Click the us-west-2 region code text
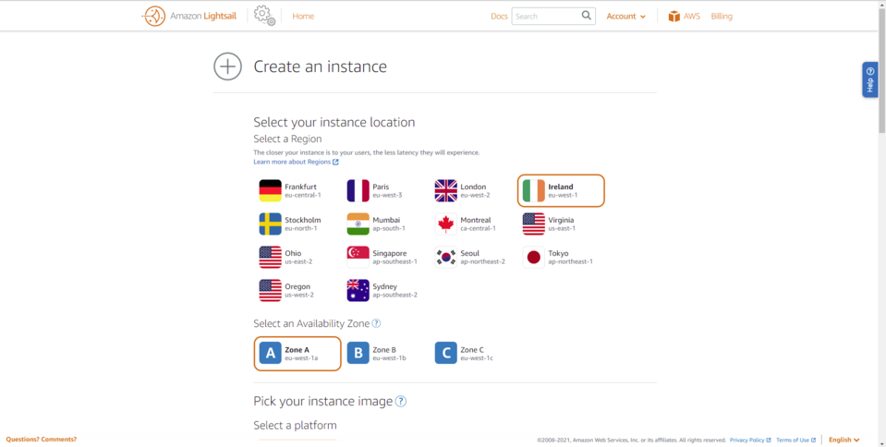This screenshot has width=886, height=447. [299, 296]
